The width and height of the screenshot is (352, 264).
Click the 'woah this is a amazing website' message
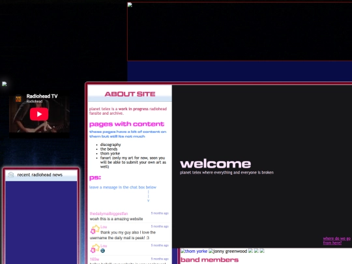[116, 219]
